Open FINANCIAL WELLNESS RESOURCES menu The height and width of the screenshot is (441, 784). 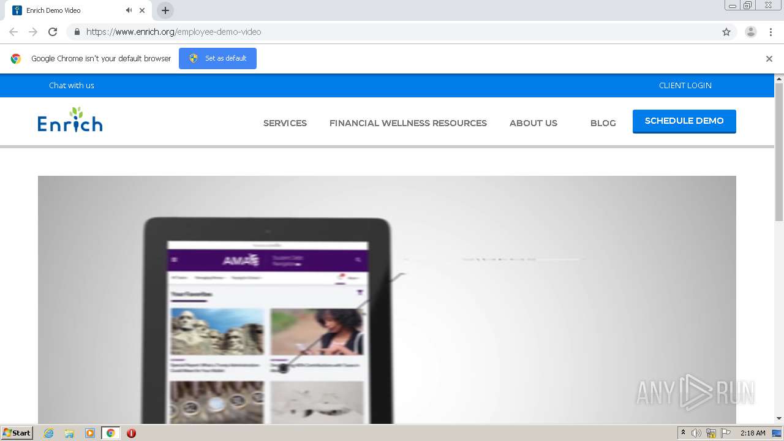408,123
